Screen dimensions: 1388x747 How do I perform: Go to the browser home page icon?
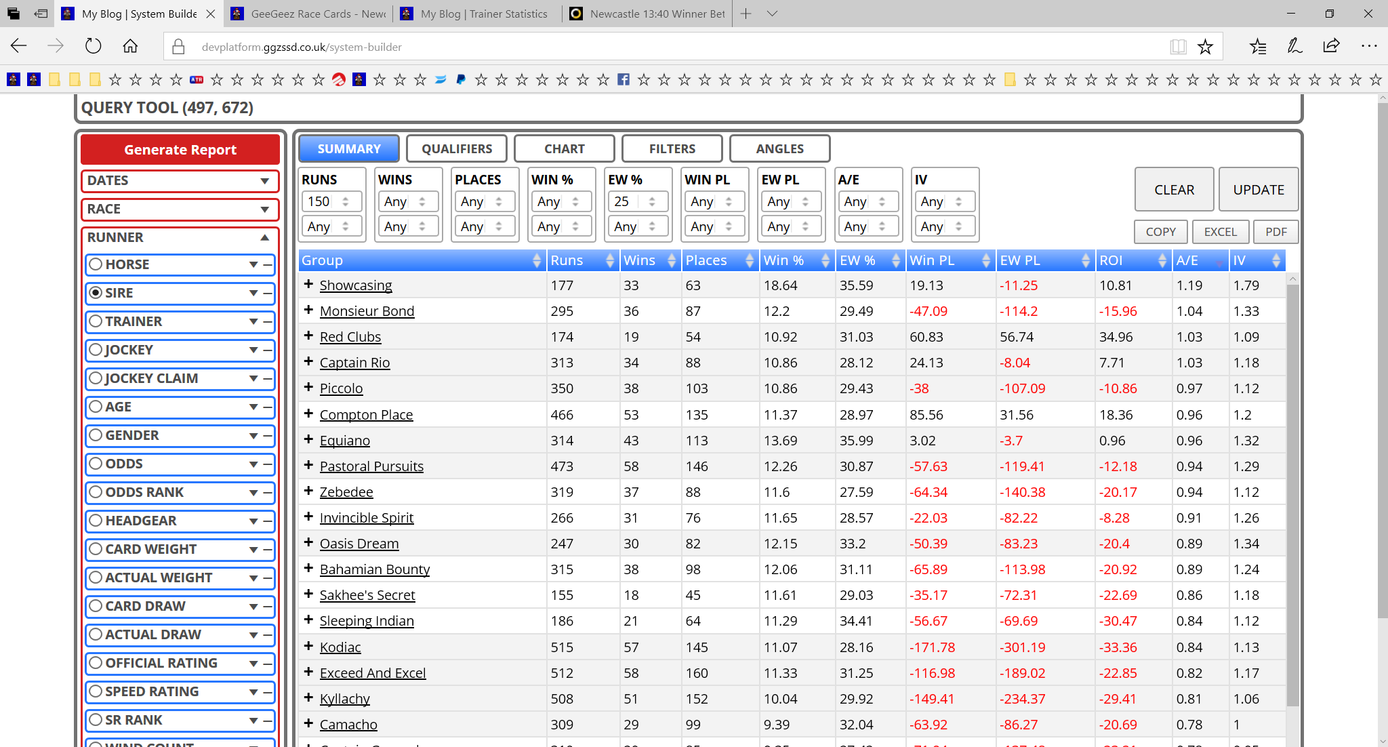[130, 46]
